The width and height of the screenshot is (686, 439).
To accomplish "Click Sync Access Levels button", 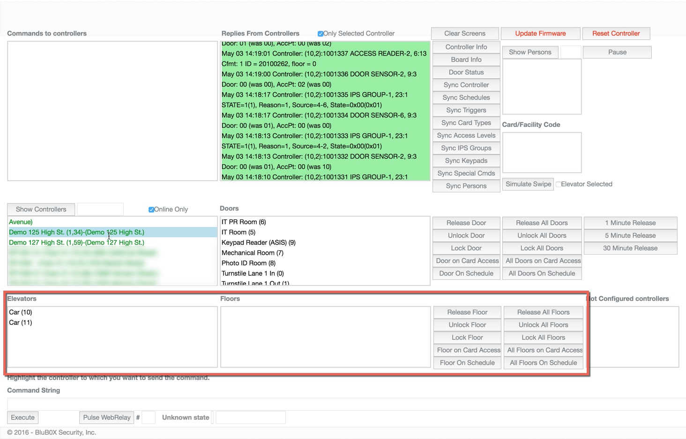I will pyautogui.click(x=466, y=135).
